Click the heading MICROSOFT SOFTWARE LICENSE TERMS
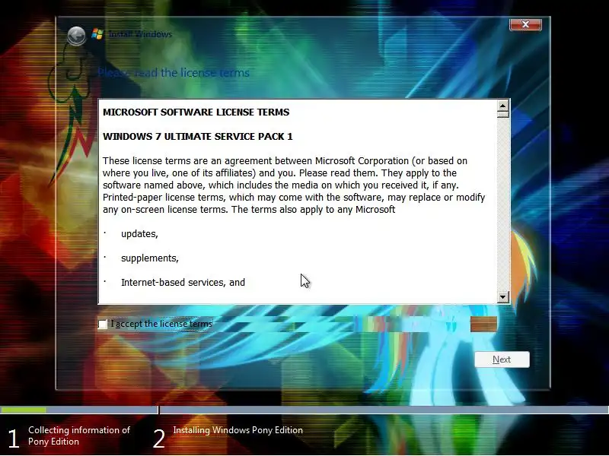The height and width of the screenshot is (456, 609). pos(196,112)
